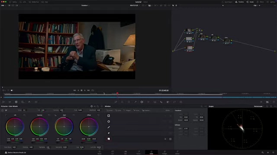Toggle the Nodes panel button

pyautogui.click(x=250, y=2)
